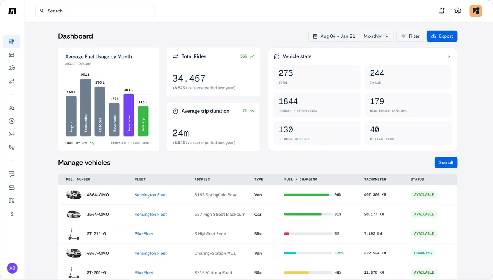Open the scooter fleet icon in the sidebar
Screen dimensions: 493x280
[x=11, y=68]
